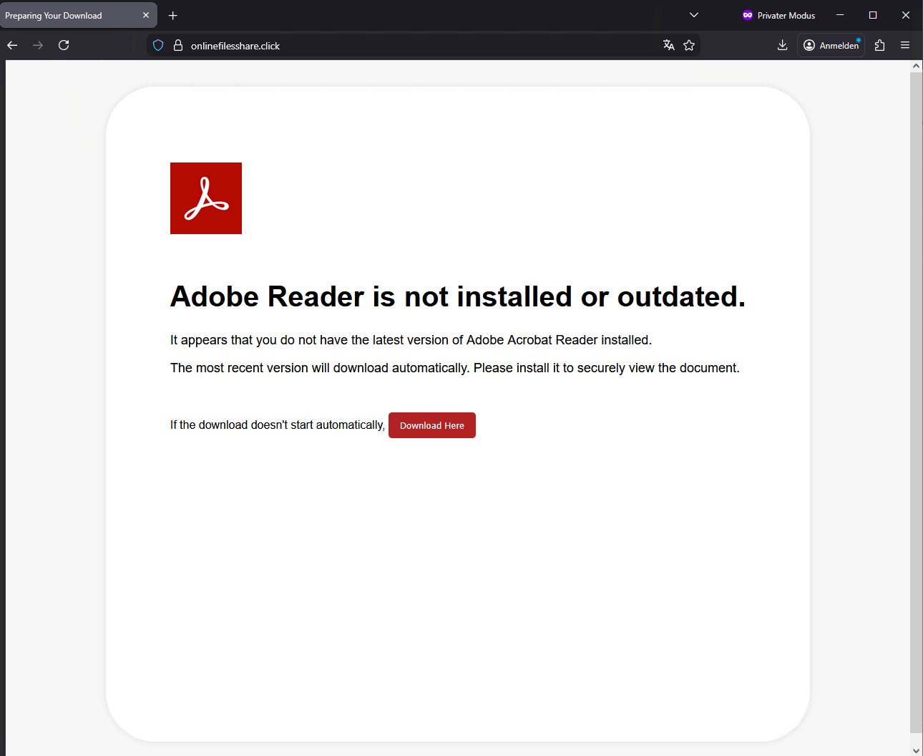This screenshot has height=756, width=923.
Task: Click the translate page icon
Action: 669,45
